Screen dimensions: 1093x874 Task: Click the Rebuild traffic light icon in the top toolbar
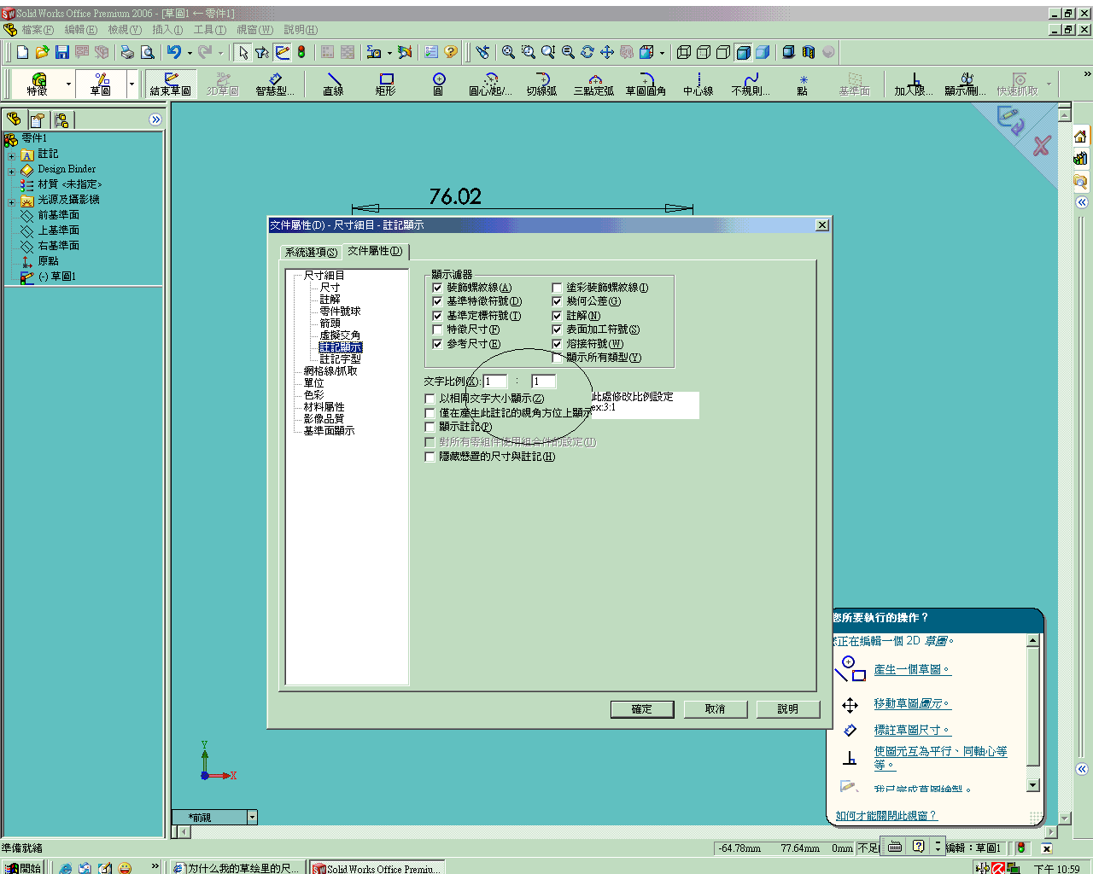[x=301, y=52]
